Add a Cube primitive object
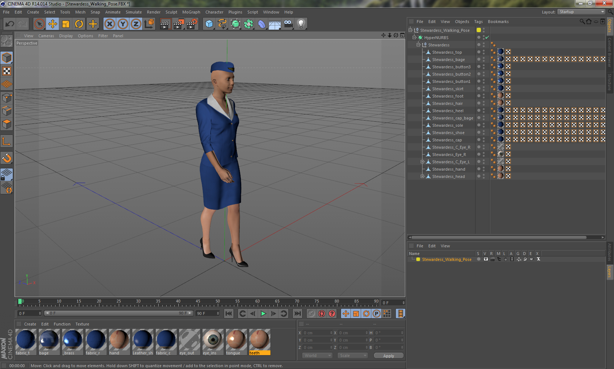Viewport: 614px width, 369px height. click(x=209, y=24)
